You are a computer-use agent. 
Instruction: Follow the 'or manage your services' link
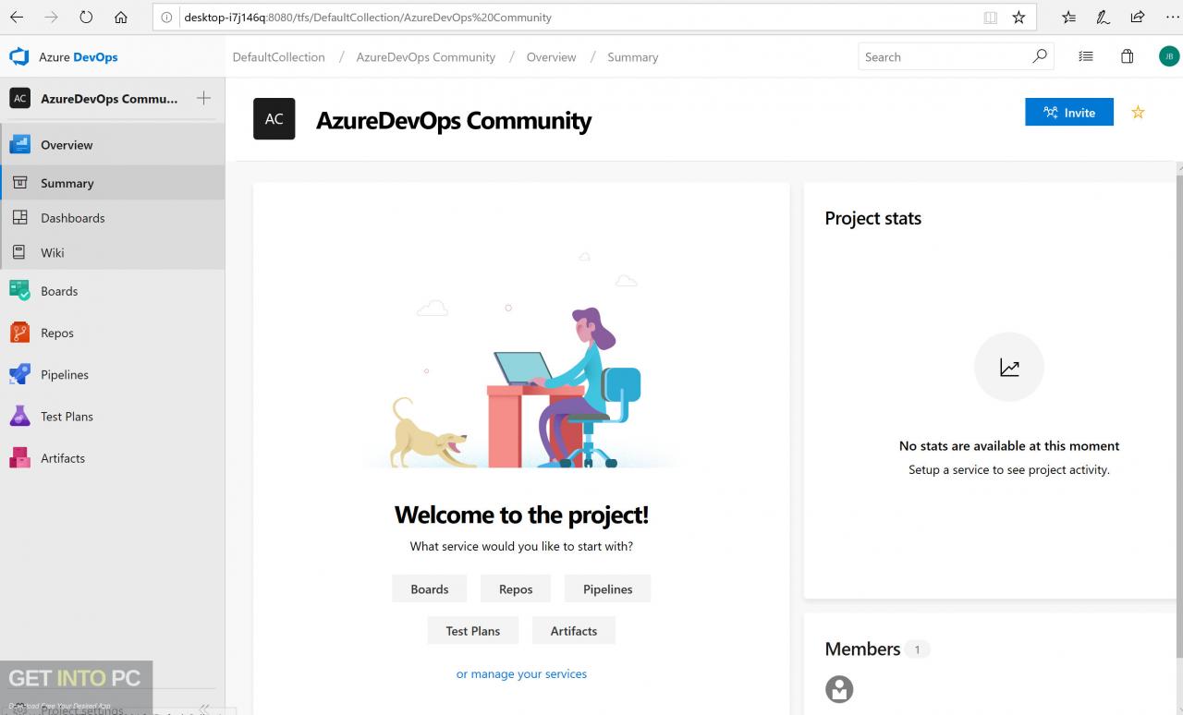point(521,673)
